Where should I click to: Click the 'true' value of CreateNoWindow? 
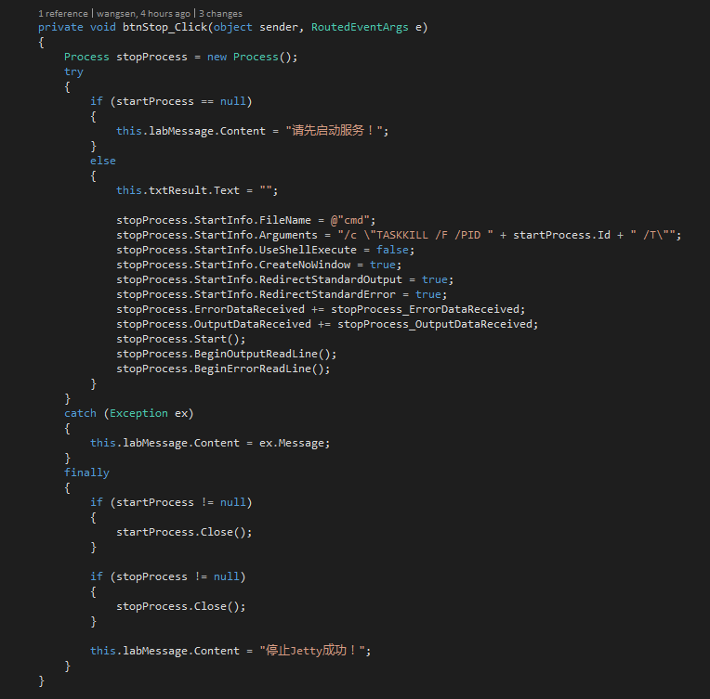382,265
